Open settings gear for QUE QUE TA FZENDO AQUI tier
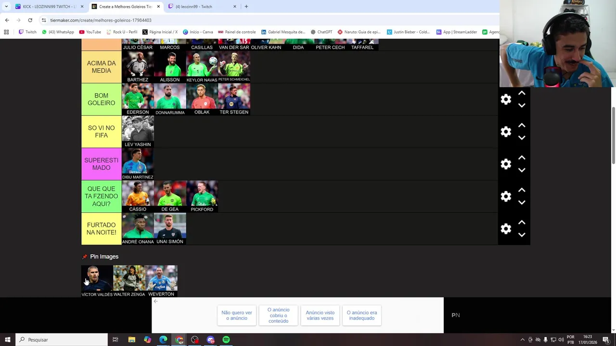Screen dimensions: 616x346 506,197
